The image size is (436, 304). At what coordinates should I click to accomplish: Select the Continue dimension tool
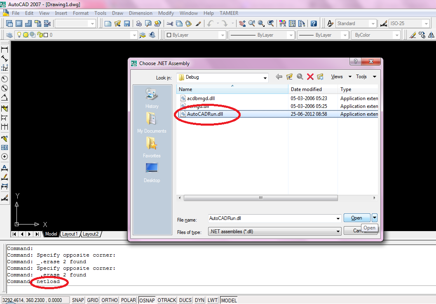[x=5, y=127]
